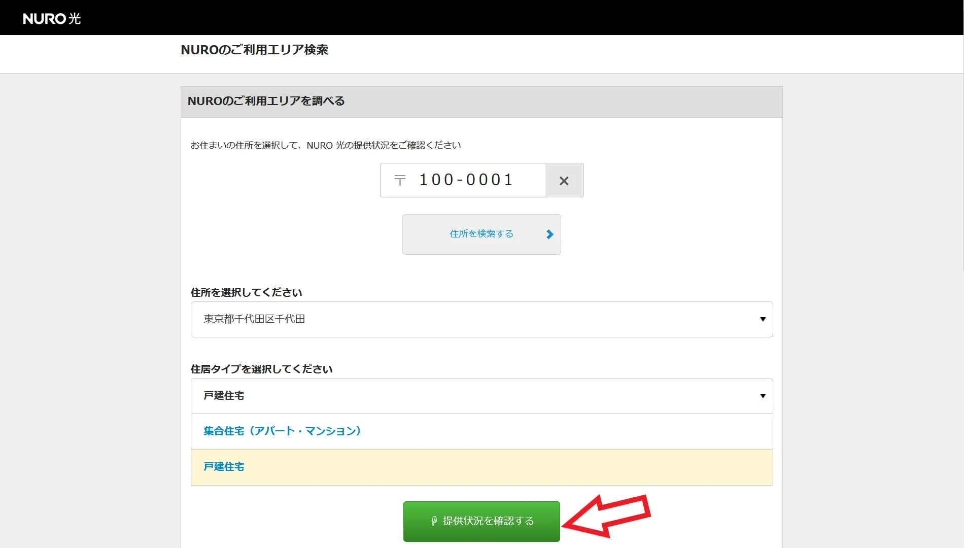Click the NUROのご利用エリアを調べる section header
The width and height of the screenshot is (964, 548).
pyautogui.click(x=266, y=101)
